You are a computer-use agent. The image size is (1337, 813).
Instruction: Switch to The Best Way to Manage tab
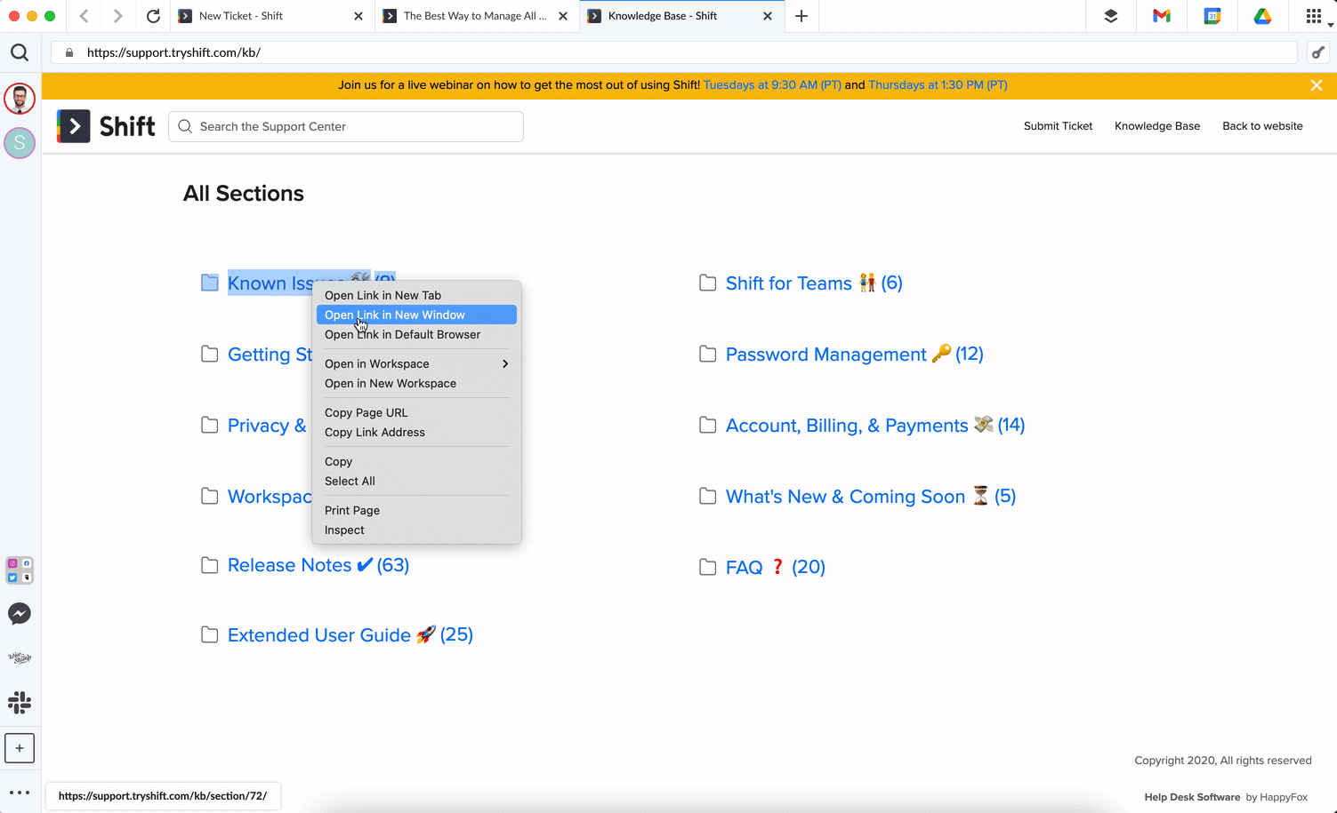click(476, 16)
